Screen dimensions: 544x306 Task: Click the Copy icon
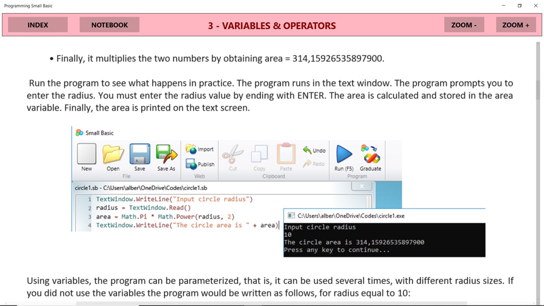pos(259,154)
